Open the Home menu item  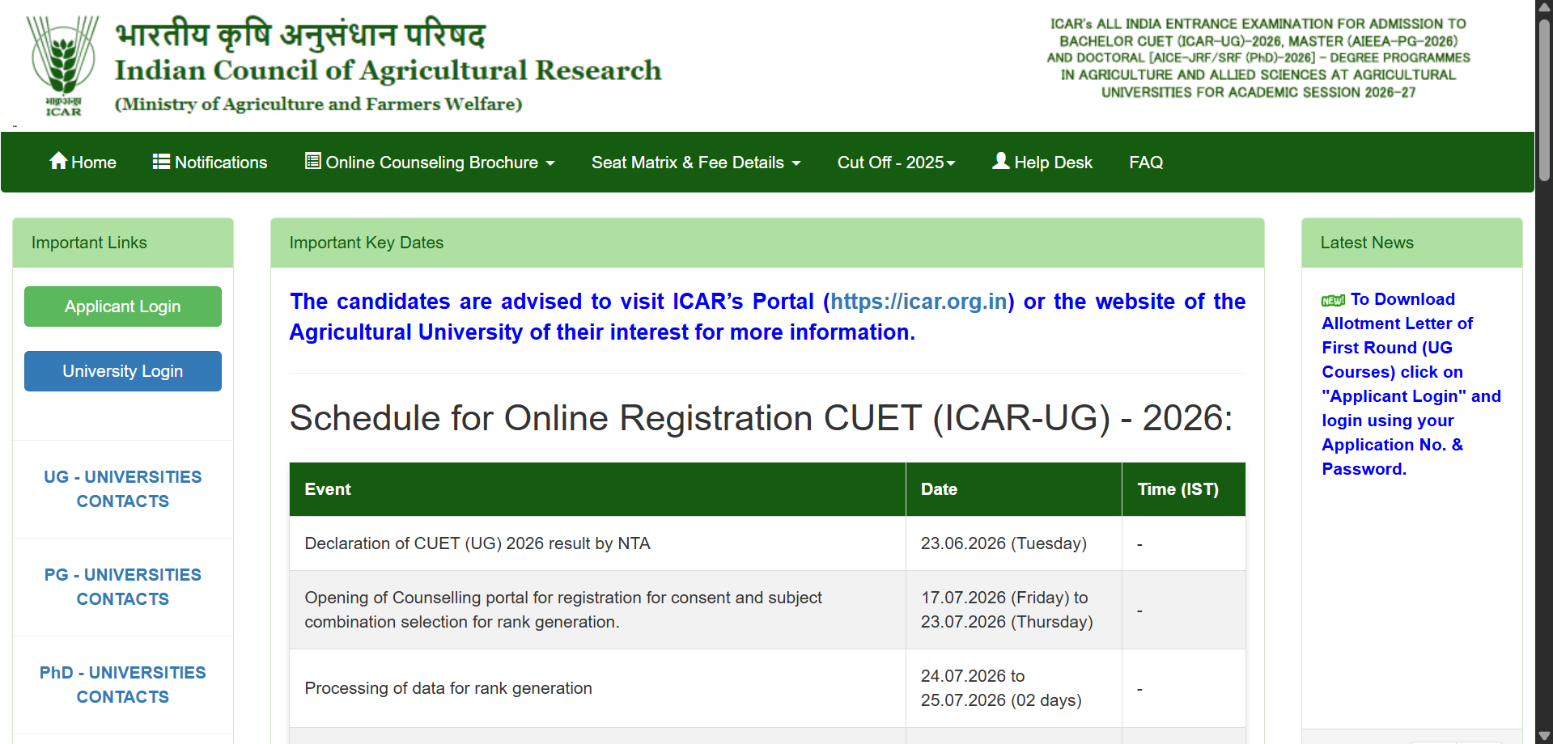tap(83, 162)
